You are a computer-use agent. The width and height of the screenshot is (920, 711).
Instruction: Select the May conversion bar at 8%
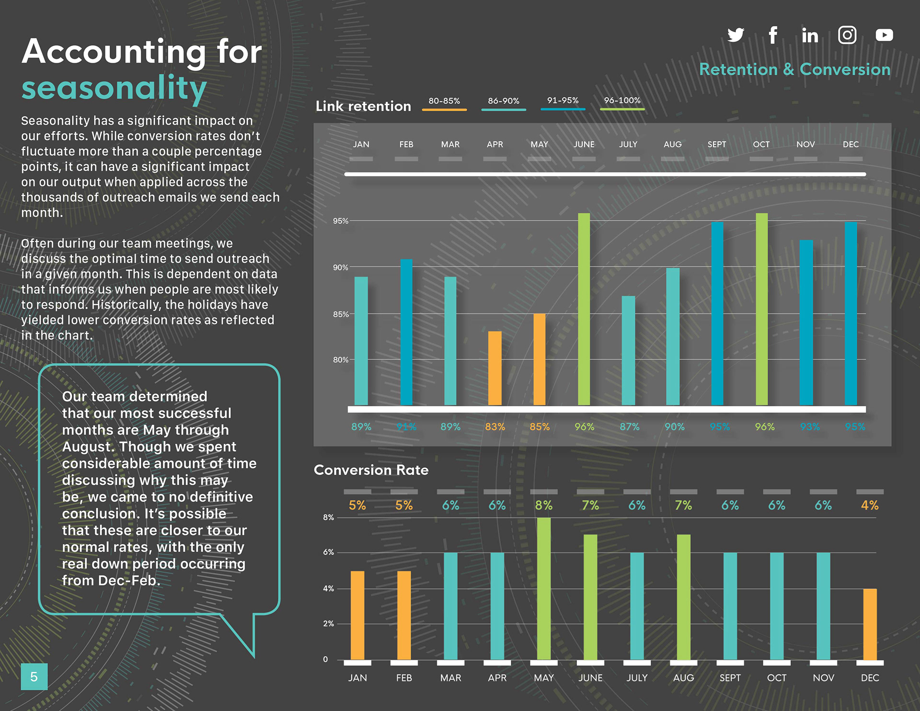pos(544,589)
